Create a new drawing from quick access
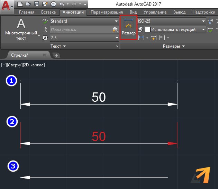 pos(20,4)
